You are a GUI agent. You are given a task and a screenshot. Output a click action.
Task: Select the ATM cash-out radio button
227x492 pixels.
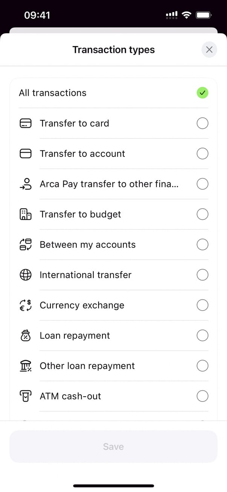point(203,396)
